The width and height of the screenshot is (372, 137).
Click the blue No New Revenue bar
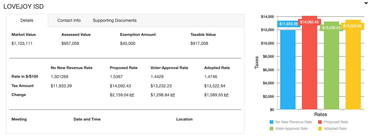288,72
